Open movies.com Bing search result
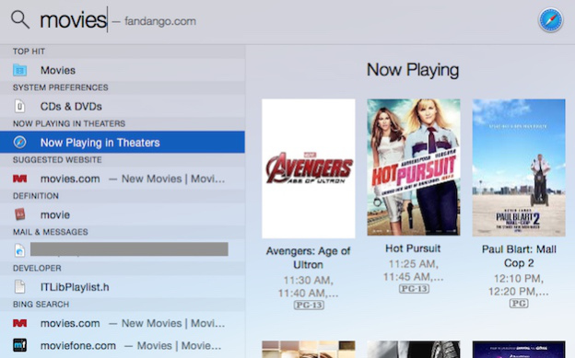 (x=123, y=323)
